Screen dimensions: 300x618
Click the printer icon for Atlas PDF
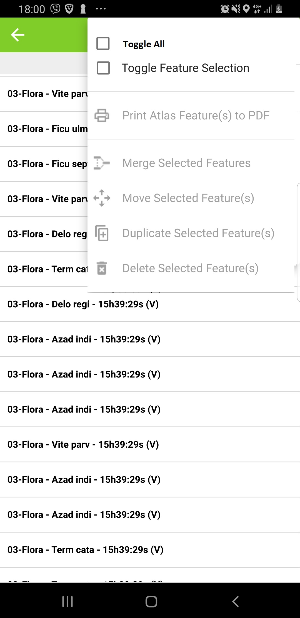point(102,116)
